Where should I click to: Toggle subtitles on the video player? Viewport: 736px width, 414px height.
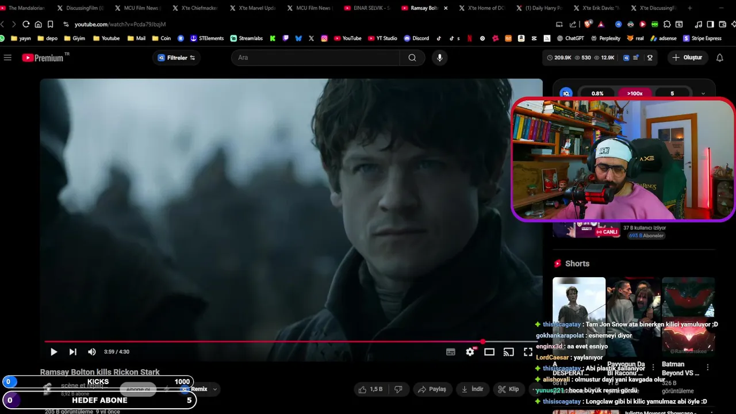[451, 352]
